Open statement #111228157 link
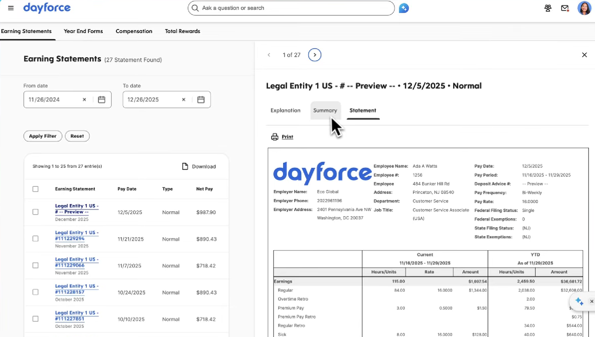 pos(77,289)
